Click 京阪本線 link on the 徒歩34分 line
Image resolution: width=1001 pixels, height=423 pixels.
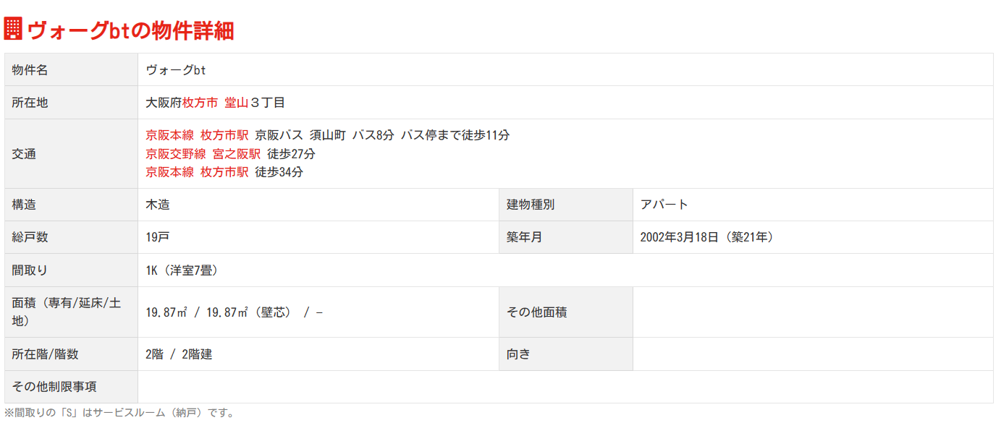tap(170, 172)
